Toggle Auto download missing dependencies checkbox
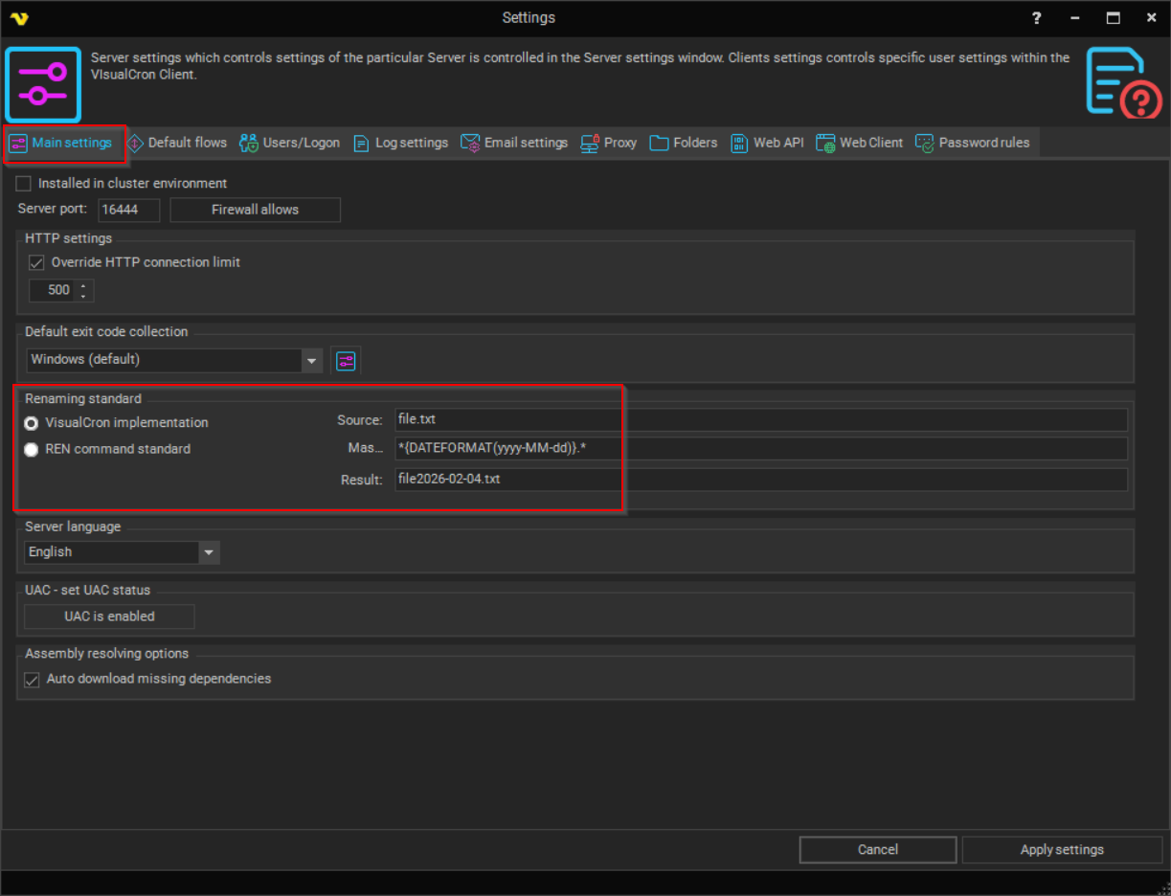1171x896 pixels. (32, 680)
